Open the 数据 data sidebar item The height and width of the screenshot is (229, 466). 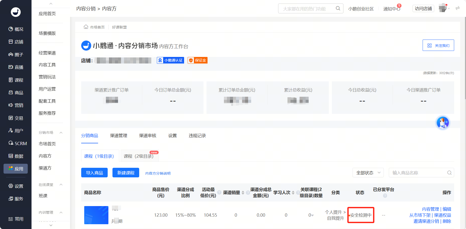16,156
